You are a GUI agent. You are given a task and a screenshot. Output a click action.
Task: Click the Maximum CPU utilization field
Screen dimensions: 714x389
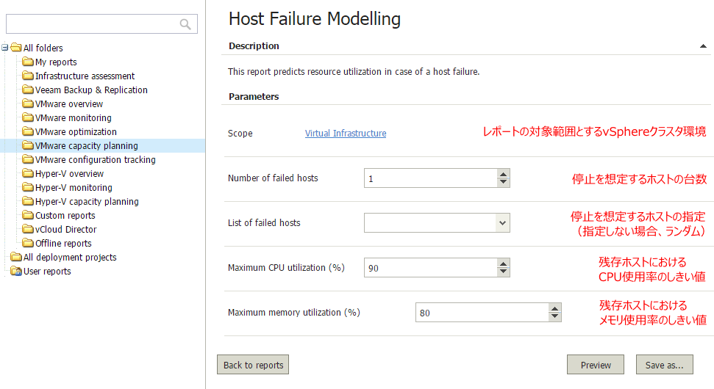(x=431, y=268)
